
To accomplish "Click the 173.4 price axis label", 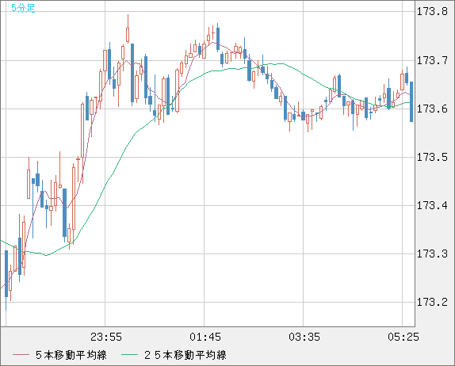I will tap(432, 206).
